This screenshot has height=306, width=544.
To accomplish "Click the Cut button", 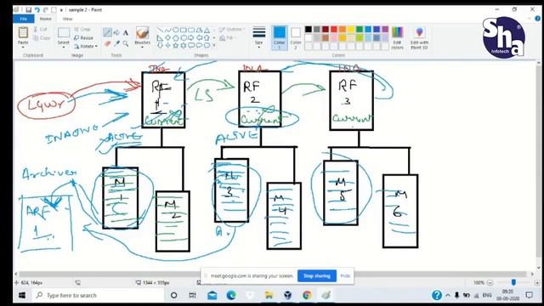I will pyautogui.click(x=40, y=30).
